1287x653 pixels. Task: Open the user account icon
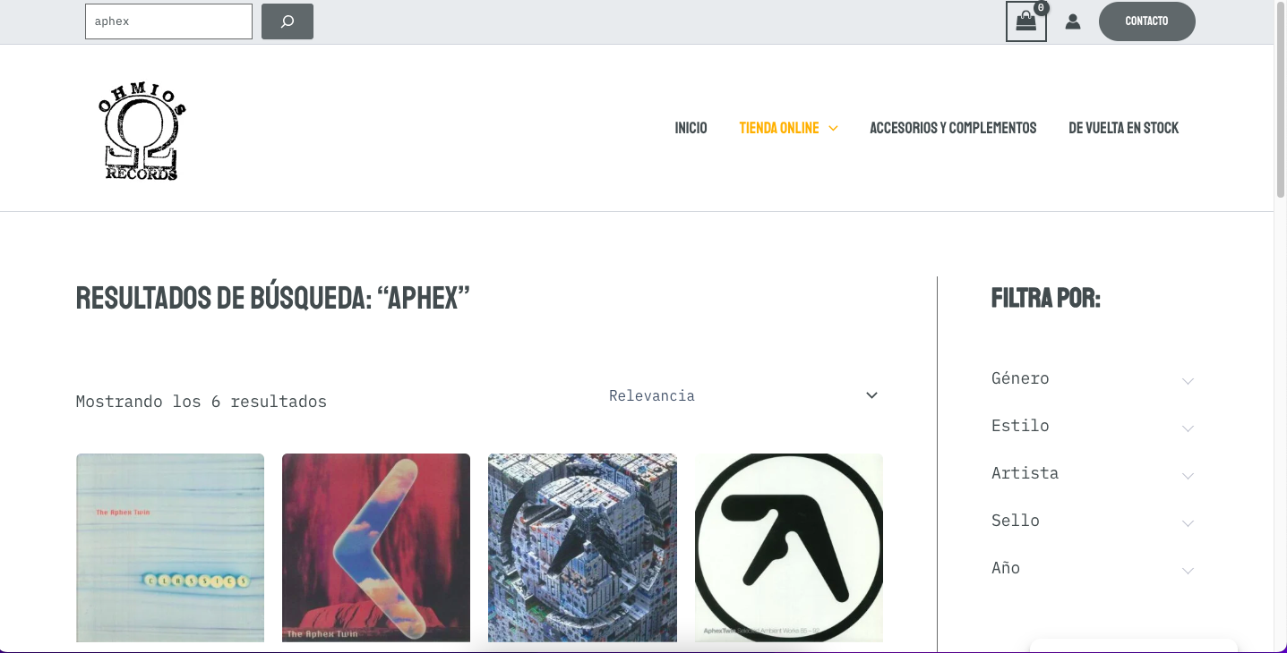1073,21
